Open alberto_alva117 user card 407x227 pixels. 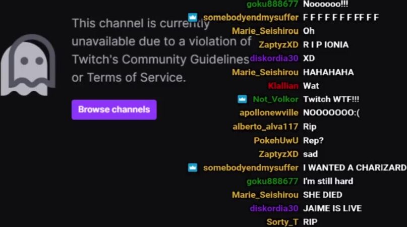point(265,127)
